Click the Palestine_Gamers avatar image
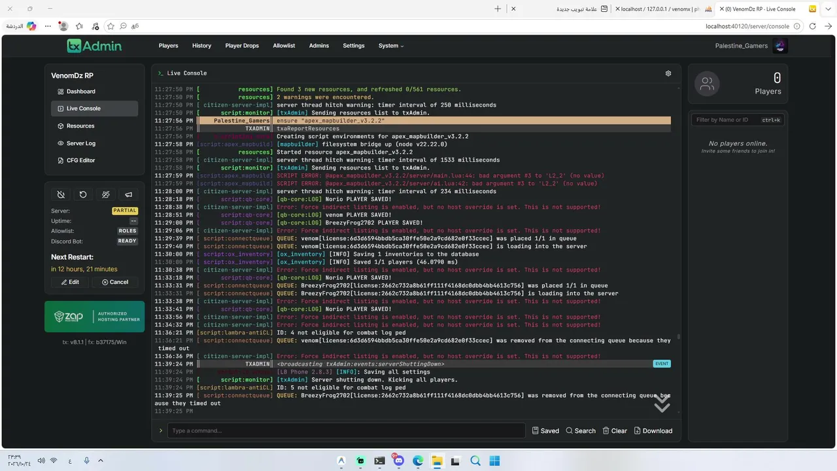Viewport: 837px width, 471px height. tap(780, 46)
